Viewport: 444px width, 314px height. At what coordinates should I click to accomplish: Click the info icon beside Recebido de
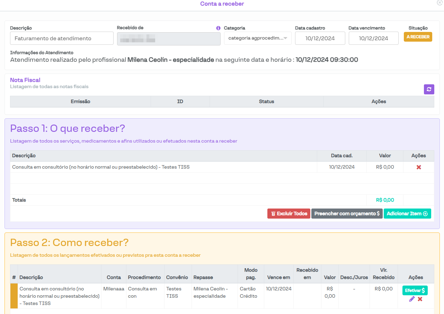[218, 28]
